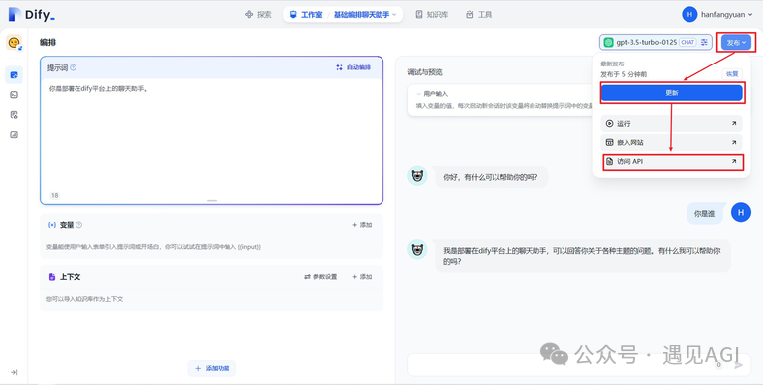Click the help icon next to 提示词
This screenshot has width=763, height=385.
[73, 68]
